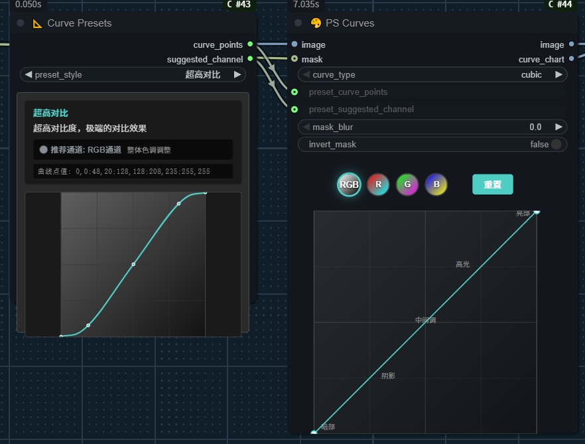Click the 阴影 label in the curve editor

coord(388,376)
